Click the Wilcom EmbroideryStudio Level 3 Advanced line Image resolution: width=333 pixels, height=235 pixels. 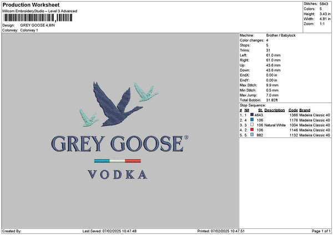[40, 11]
